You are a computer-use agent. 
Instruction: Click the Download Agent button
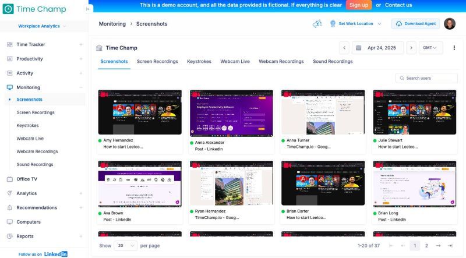[x=415, y=24]
